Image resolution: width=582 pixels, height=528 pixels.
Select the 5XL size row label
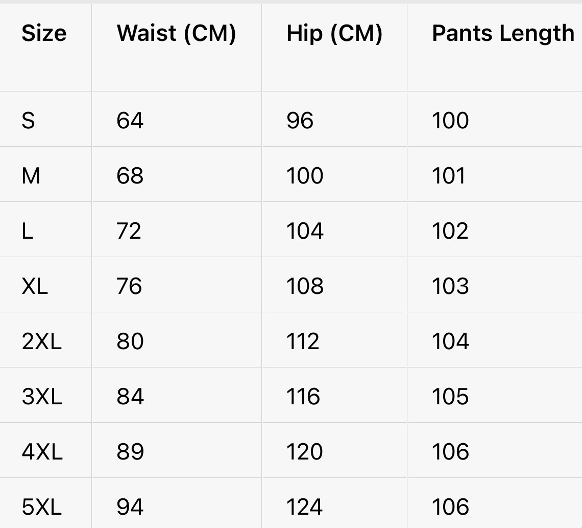point(41,507)
